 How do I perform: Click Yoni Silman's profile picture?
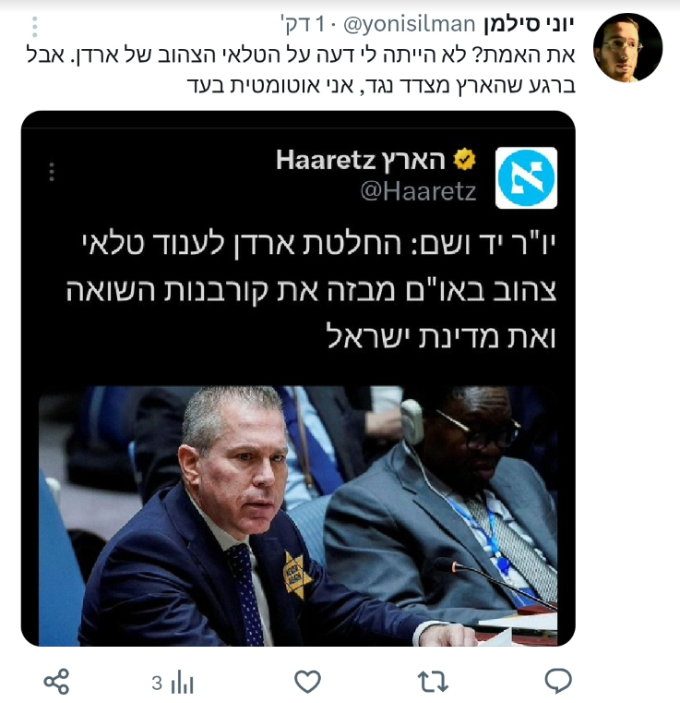point(627,47)
